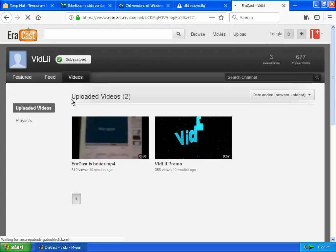The width and height of the screenshot is (336, 252).
Task: Open the browser home page
Action: click(38, 18)
